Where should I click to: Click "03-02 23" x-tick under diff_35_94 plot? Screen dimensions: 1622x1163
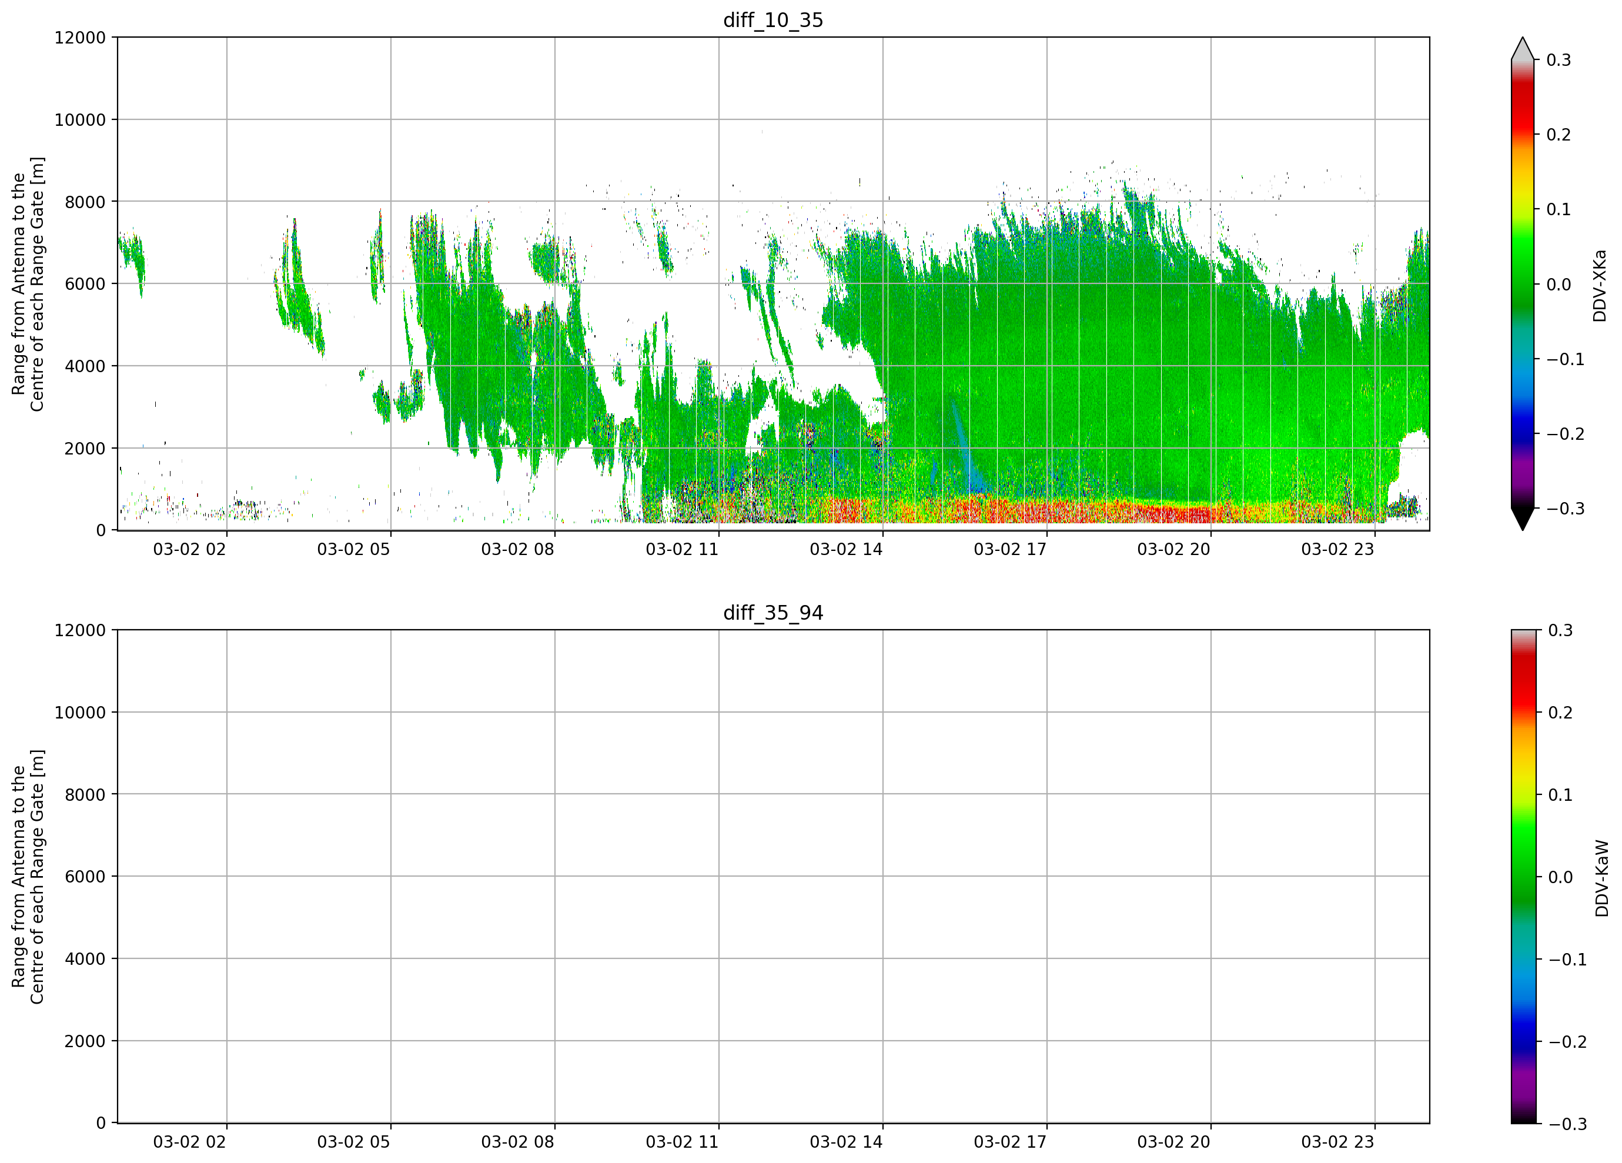click(1337, 1142)
